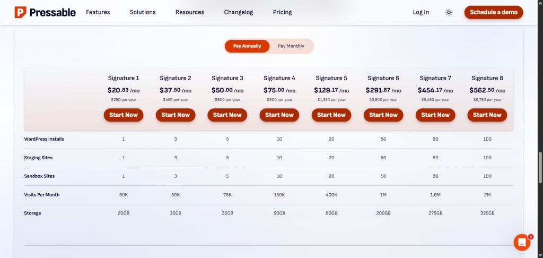The height and width of the screenshot is (258, 543).
Task: Click the $291.67 /mo price
Action: pos(383,90)
